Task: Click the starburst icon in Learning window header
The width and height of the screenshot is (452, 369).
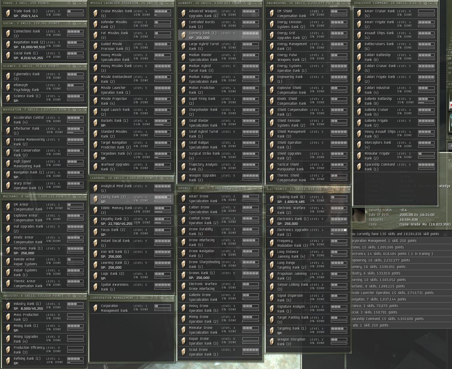Action: click(156, 178)
